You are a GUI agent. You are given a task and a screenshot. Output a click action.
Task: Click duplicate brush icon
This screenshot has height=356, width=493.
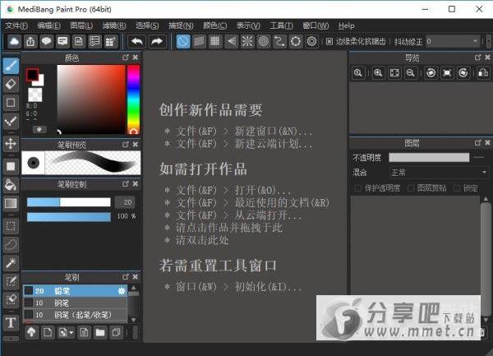pyautogui.click(x=116, y=332)
